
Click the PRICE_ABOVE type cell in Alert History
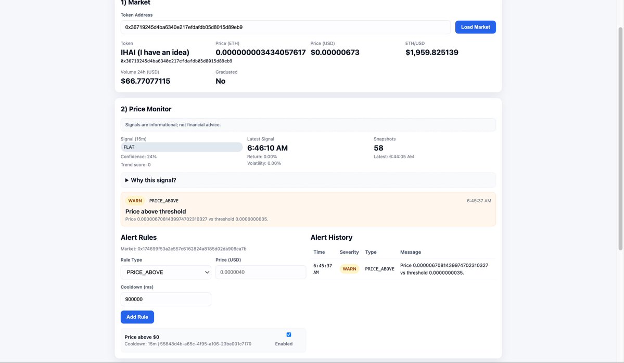[379, 269]
